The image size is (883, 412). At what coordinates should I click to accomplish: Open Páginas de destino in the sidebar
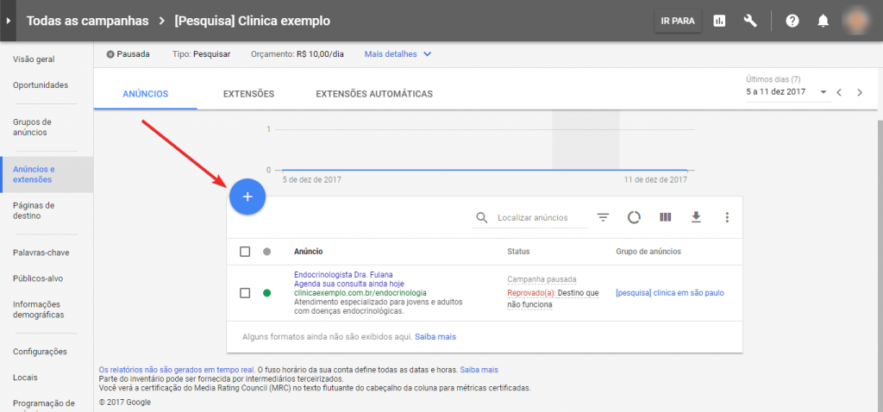[34, 210]
